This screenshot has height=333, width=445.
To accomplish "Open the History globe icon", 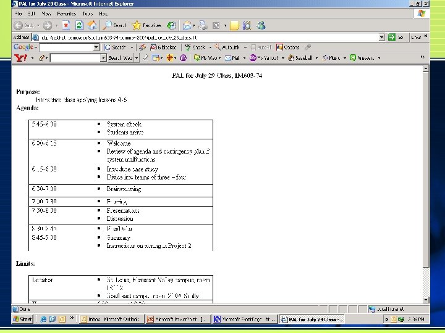I will tap(171, 25).
